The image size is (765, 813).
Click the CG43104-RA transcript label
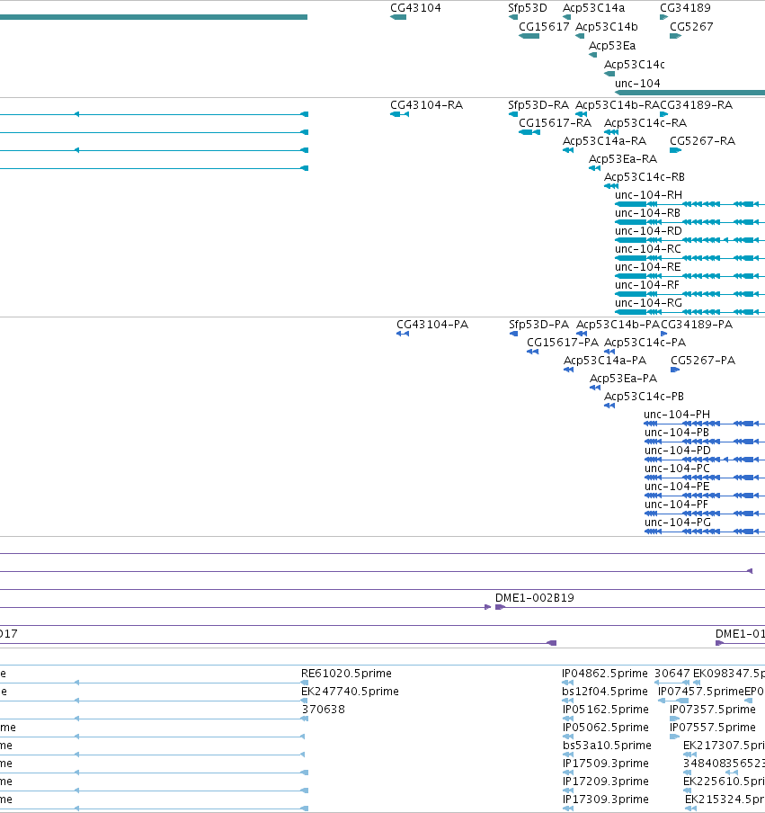(x=427, y=104)
